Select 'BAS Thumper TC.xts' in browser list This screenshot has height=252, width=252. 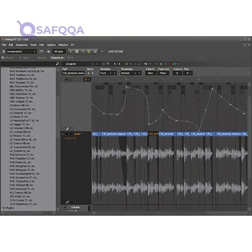coord(22,83)
